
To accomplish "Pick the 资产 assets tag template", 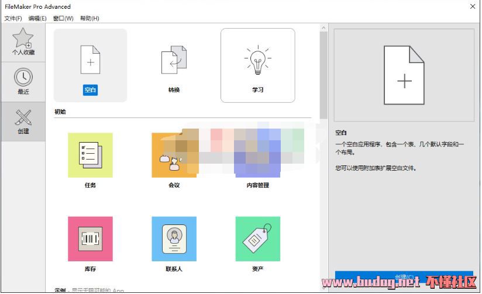I will [257, 238].
